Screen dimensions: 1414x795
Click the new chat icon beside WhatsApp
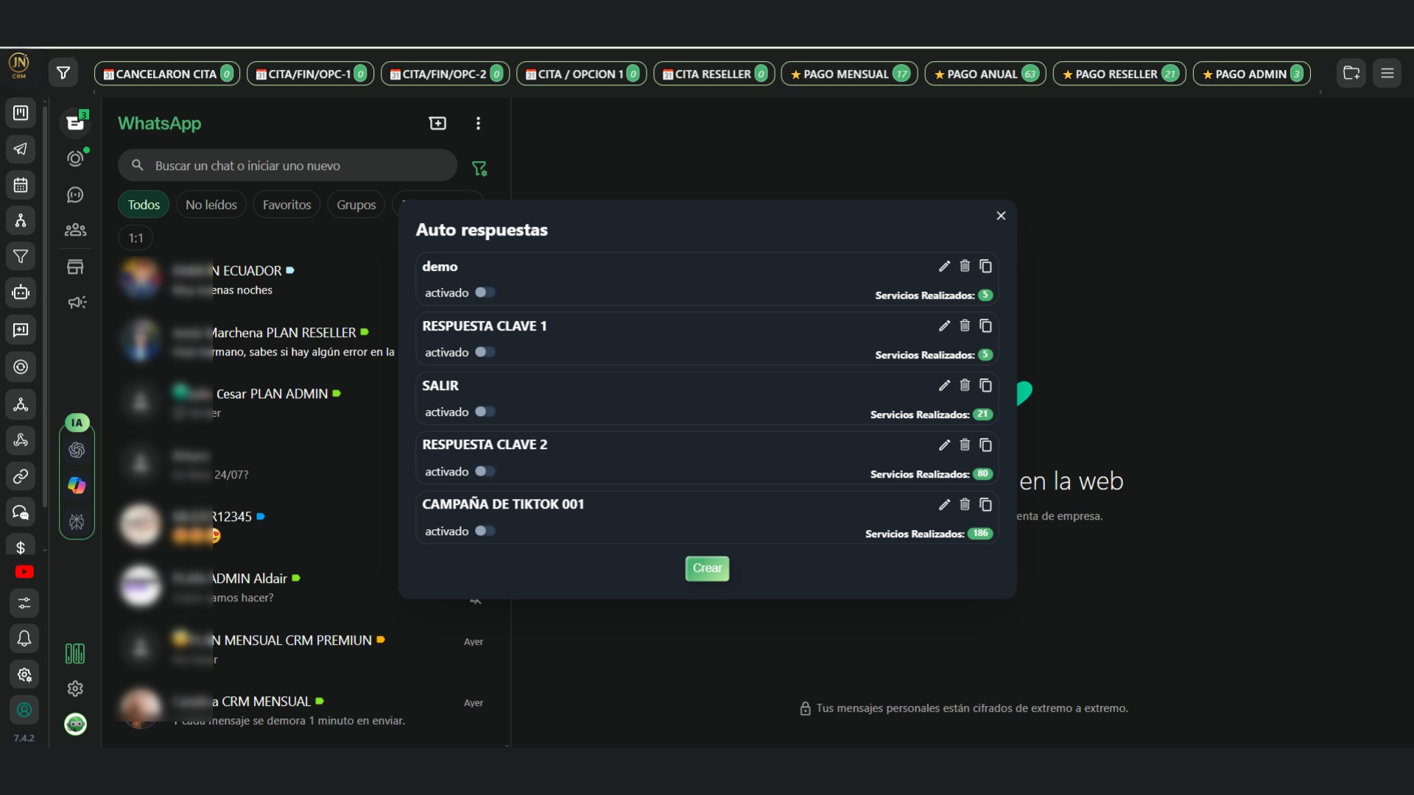tap(437, 123)
